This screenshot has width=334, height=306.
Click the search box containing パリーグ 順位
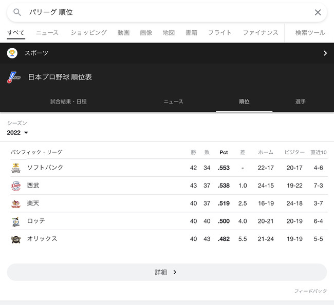(167, 12)
